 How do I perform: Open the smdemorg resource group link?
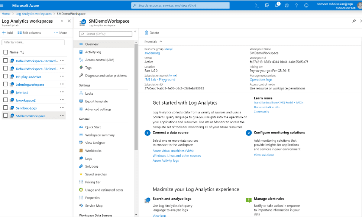coord(152,53)
